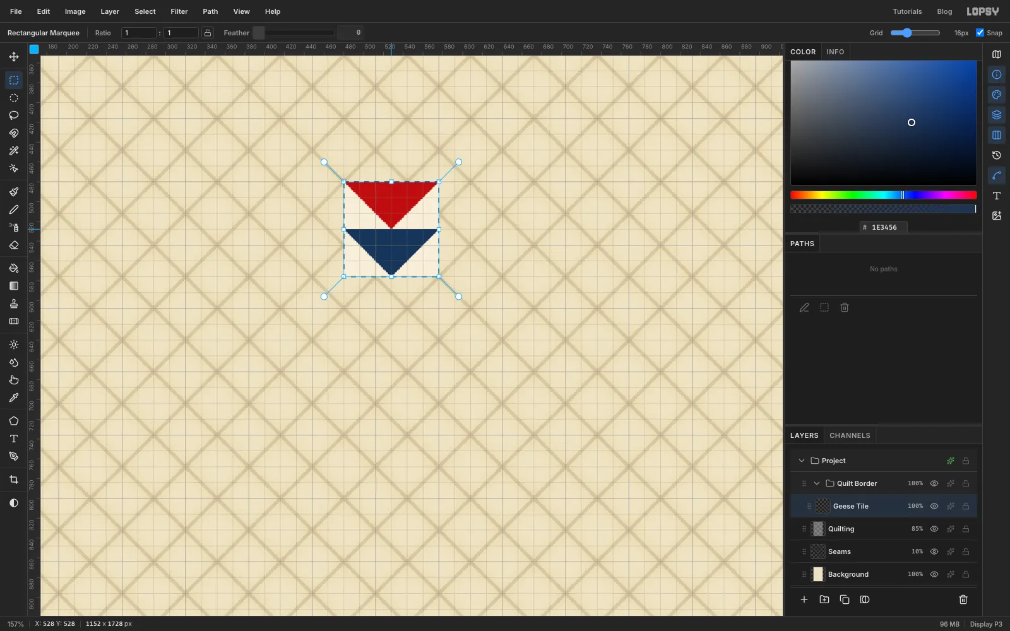
Task: Toggle visibility of Quilt Border group
Action: [934, 483]
